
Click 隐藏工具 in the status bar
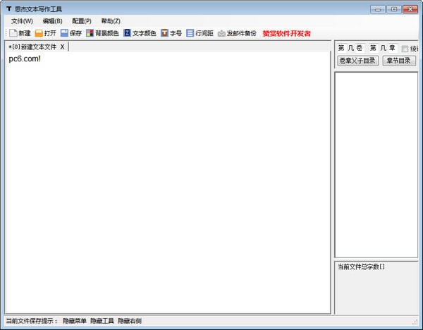coord(102,321)
